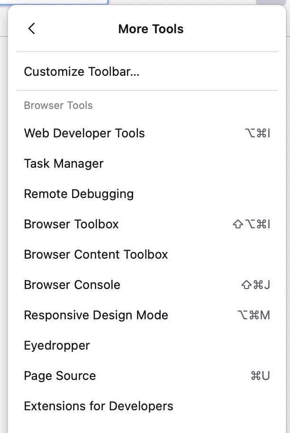Click the ⇧⌥⌘I shortcut beside Browser Toolbox

pyautogui.click(x=251, y=224)
